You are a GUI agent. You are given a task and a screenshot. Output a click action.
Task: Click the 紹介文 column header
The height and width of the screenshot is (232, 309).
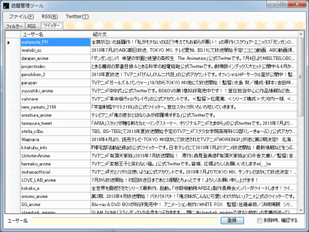pyautogui.click(x=194, y=34)
